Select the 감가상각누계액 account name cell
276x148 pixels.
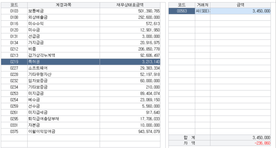(42, 55)
